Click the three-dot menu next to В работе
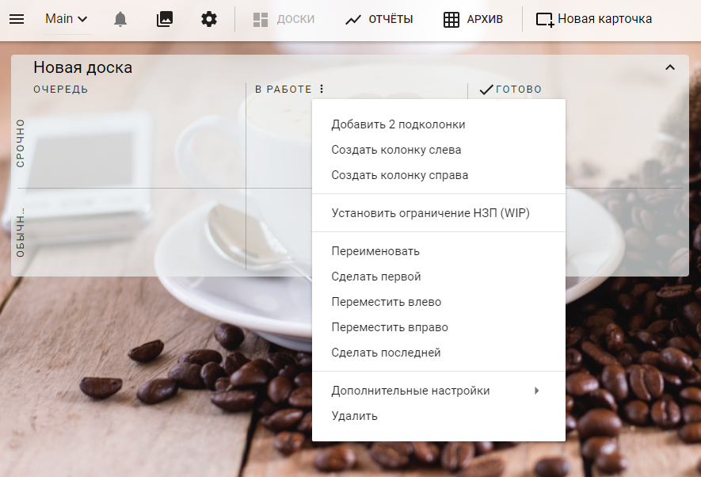The height and width of the screenshot is (477, 701). [322, 89]
